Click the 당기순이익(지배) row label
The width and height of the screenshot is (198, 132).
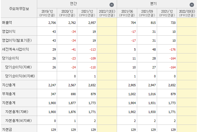pos(18,67)
